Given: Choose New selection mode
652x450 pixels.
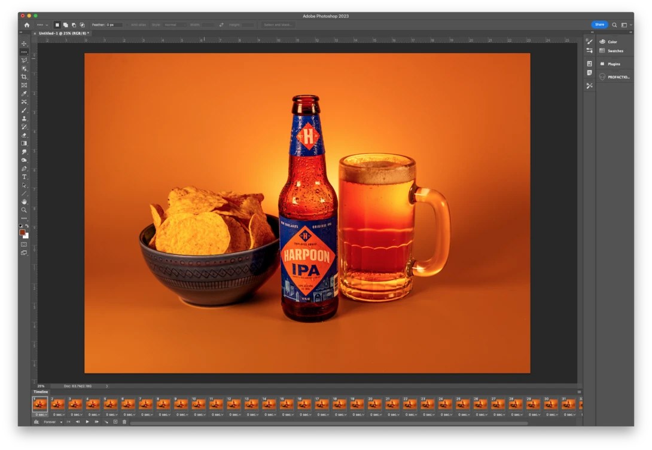Looking at the screenshot, I should click(57, 25).
